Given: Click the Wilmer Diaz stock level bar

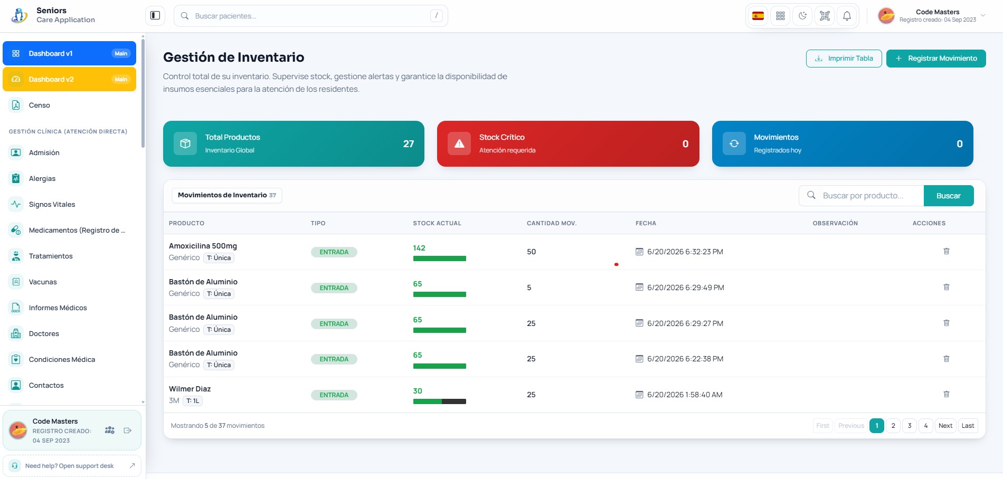Looking at the screenshot, I should pyautogui.click(x=440, y=401).
